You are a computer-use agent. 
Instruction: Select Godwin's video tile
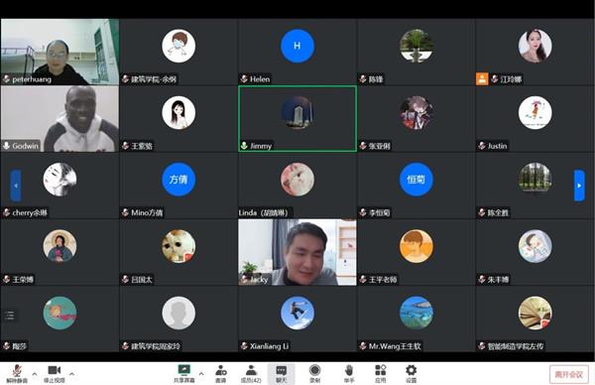point(59,118)
